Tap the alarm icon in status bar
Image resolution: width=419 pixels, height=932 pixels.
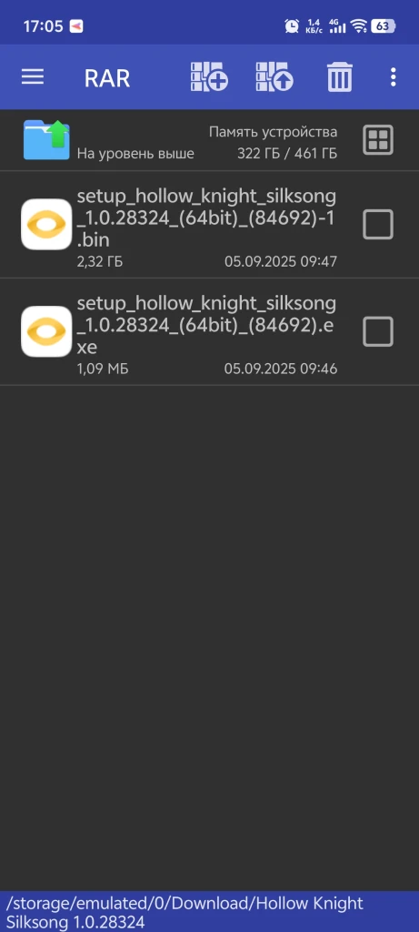[x=292, y=26]
